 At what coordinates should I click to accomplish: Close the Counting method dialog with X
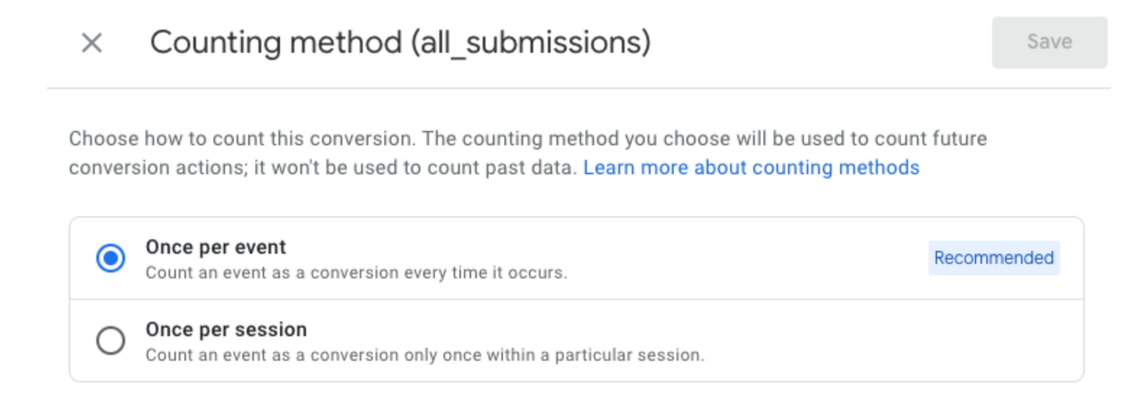pyautogui.click(x=92, y=43)
